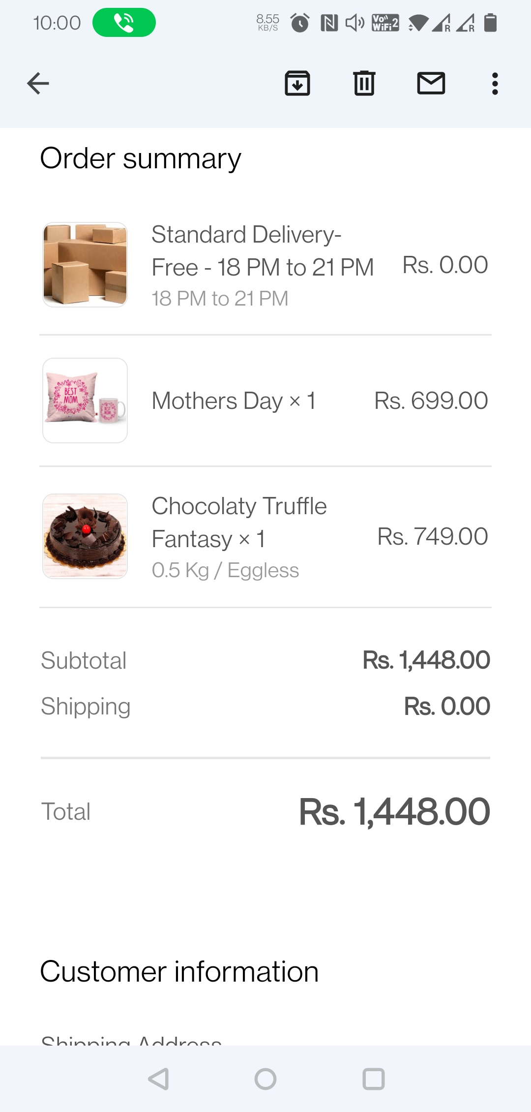The image size is (531, 1112).
Task: Tap the alarm clock status icon
Action: tap(300, 23)
